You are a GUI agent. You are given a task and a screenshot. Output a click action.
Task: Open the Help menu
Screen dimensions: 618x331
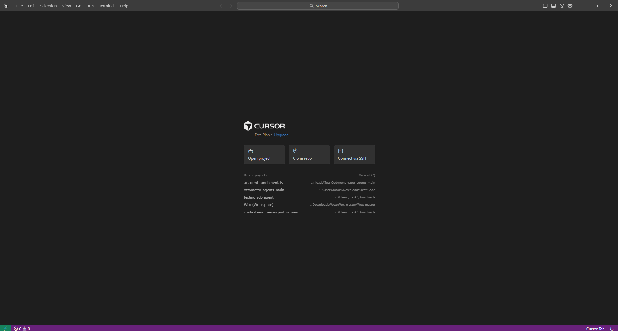click(x=124, y=6)
